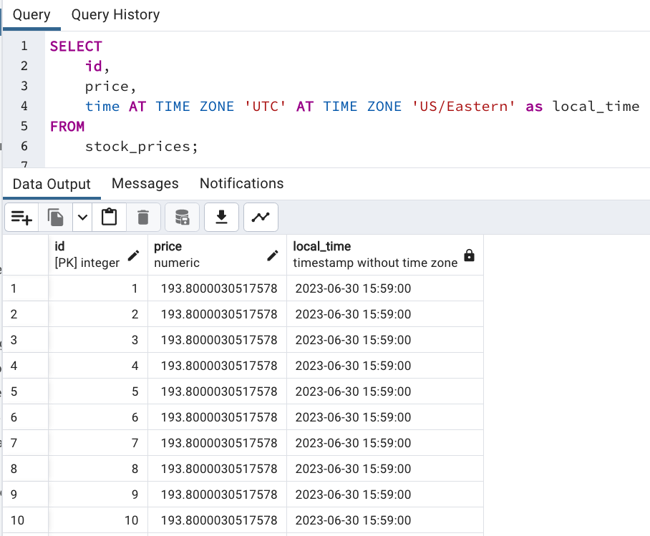This screenshot has width=650, height=536.
Task: Click price cell in row 6
Action: click(217, 417)
